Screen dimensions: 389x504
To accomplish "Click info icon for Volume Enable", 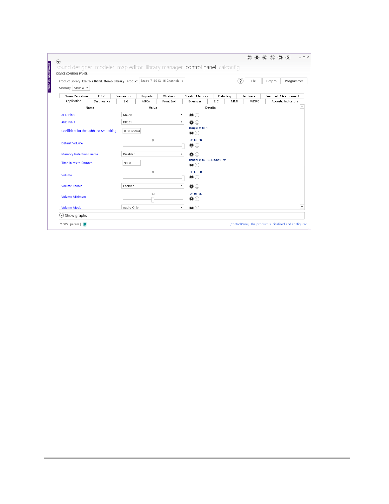I will tap(197, 186).
